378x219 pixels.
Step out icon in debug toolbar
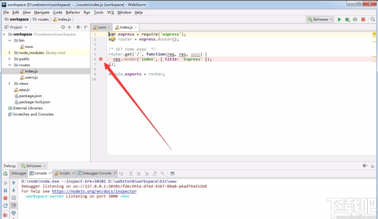pos(155,173)
